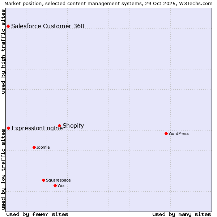Screen dimensions: 217x217
Task: Click the 'used by many sites' axis label
Action: tap(182, 214)
